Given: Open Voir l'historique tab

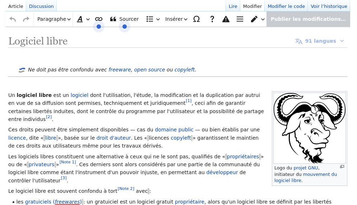Looking at the screenshot, I should click(329, 6).
